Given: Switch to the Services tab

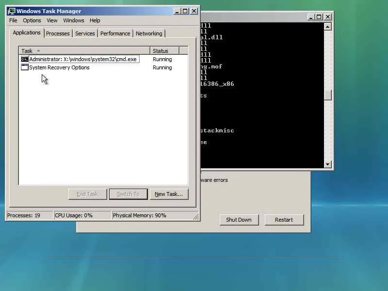Looking at the screenshot, I should tap(85, 33).
